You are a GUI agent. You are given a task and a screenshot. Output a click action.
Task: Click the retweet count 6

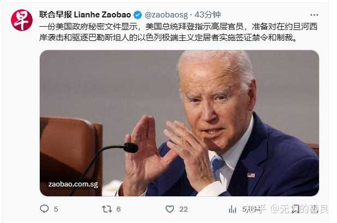click(118, 209)
